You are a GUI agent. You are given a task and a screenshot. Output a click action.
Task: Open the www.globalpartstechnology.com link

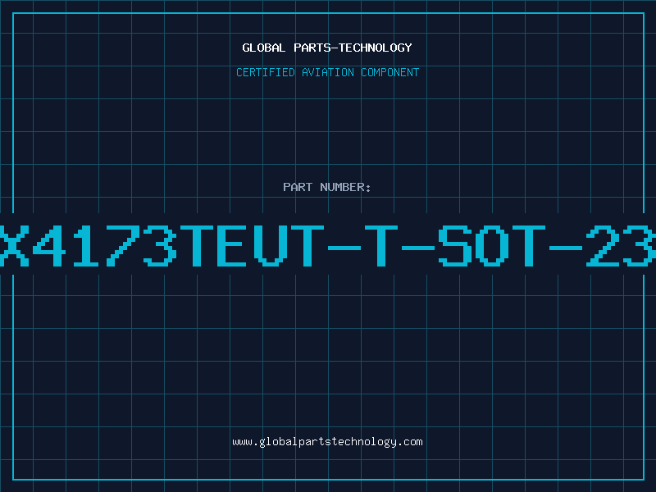tap(327, 442)
